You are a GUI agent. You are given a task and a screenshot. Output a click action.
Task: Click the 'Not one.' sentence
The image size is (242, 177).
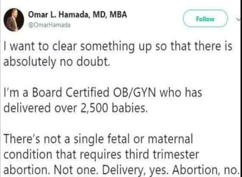coord(75,170)
